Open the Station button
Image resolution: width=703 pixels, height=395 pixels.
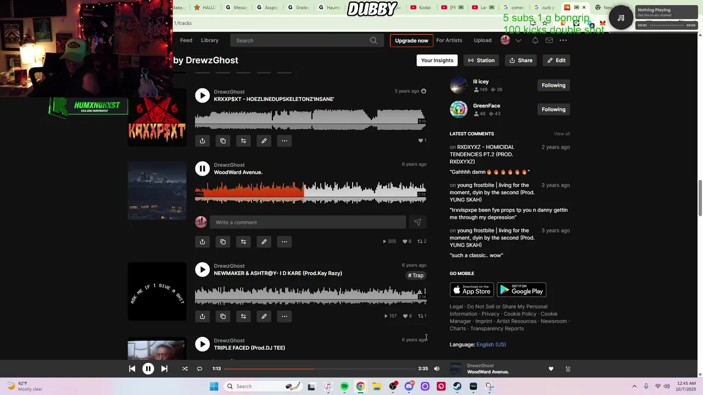[481, 60]
